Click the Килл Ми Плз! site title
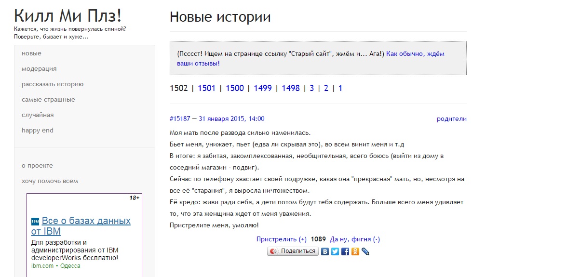567x277 pixels. 68,16
